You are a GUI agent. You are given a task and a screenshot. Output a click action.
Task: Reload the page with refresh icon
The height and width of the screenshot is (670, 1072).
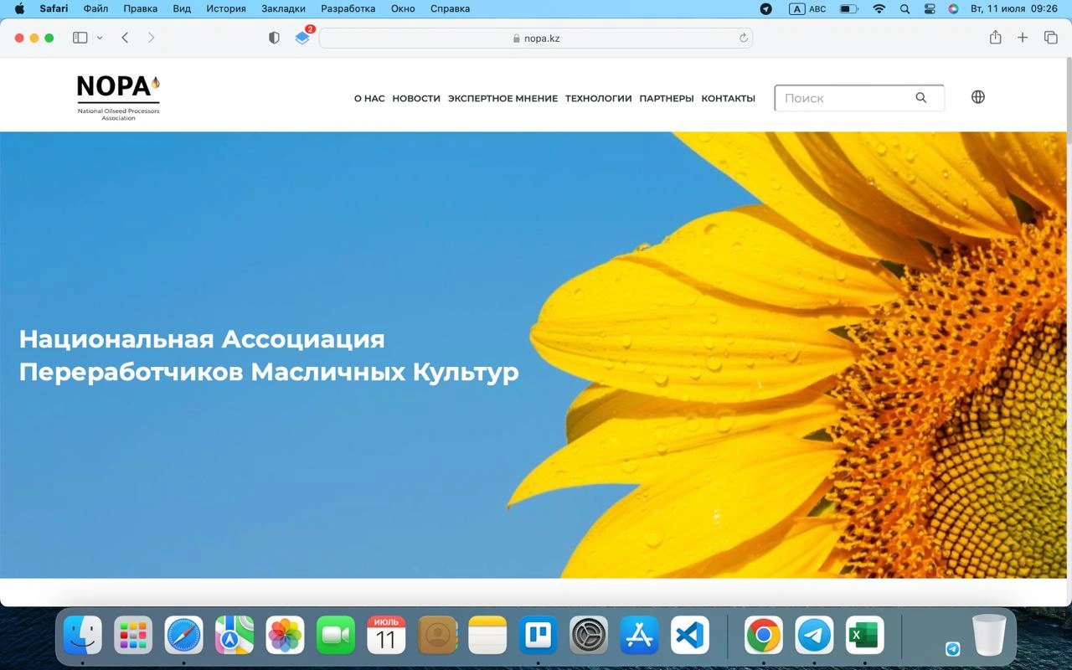743,38
